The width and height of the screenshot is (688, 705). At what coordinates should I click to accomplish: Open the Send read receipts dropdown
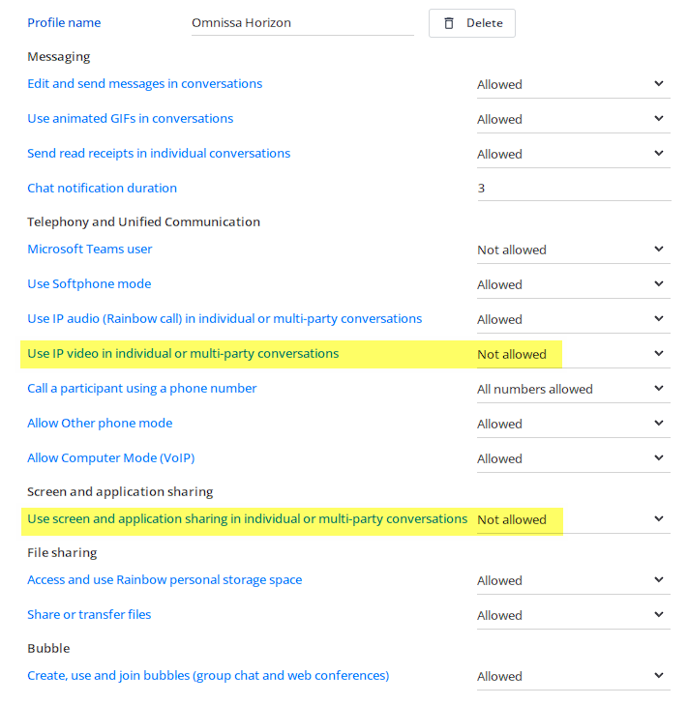click(x=574, y=154)
